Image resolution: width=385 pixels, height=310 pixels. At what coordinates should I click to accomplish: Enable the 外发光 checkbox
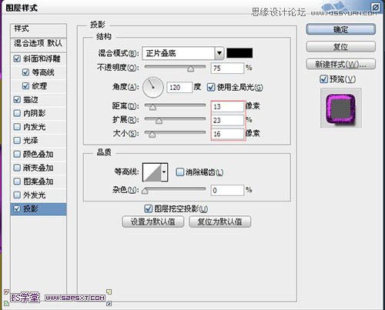tap(17, 195)
